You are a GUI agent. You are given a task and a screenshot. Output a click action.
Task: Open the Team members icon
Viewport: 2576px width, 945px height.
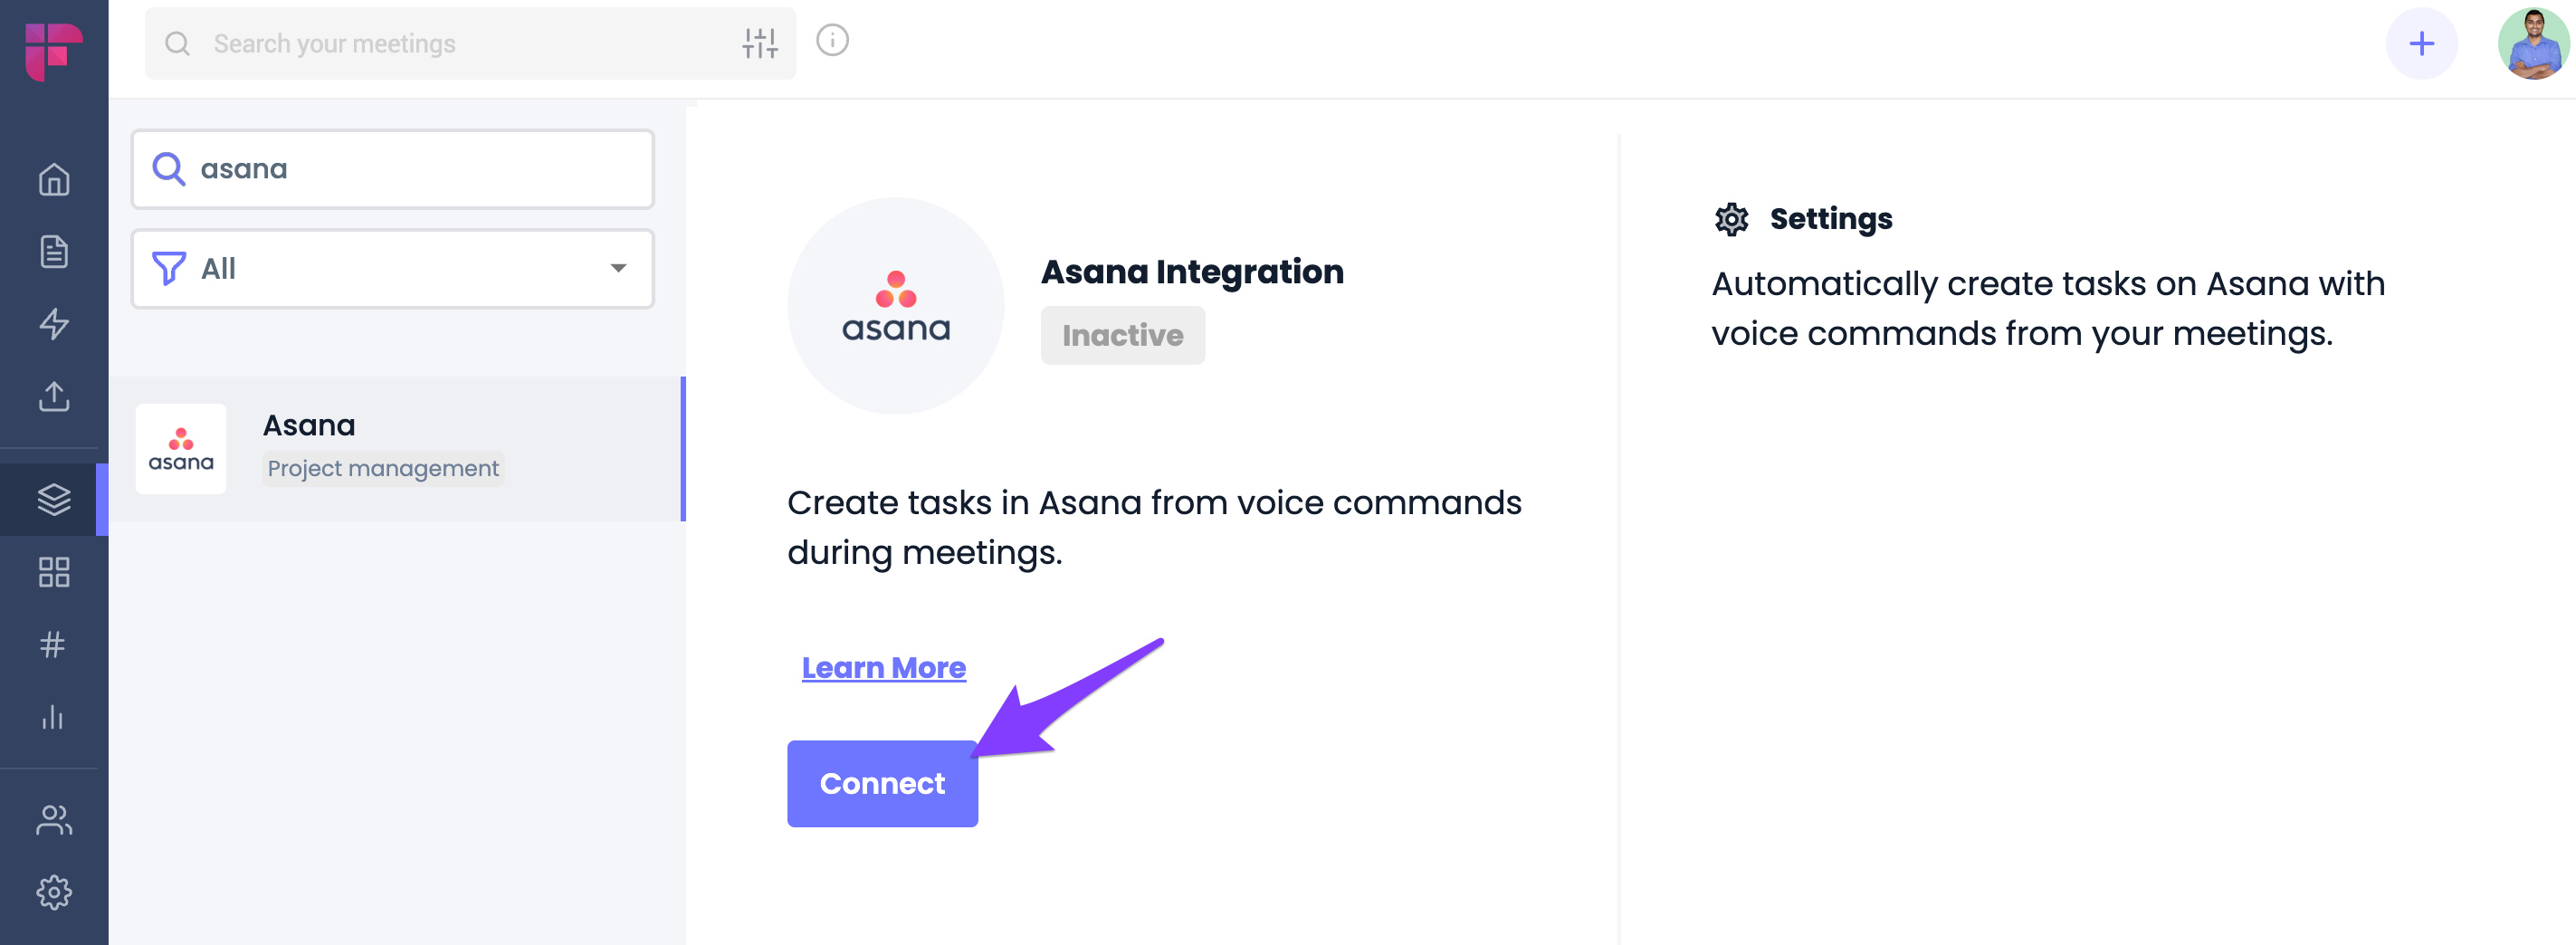(x=54, y=820)
